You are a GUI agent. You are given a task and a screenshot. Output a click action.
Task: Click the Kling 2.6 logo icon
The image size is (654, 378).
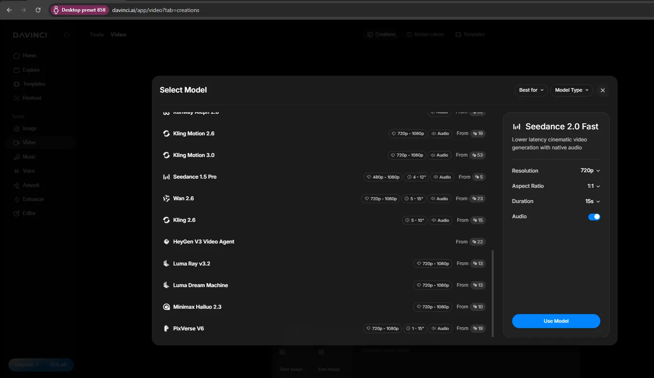[166, 220]
